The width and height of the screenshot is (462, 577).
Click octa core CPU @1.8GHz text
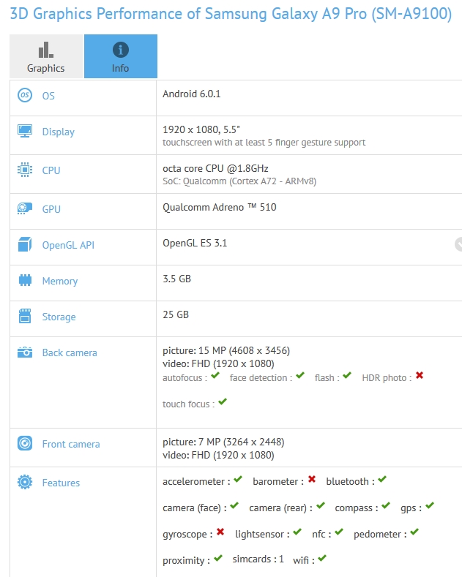(215, 168)
